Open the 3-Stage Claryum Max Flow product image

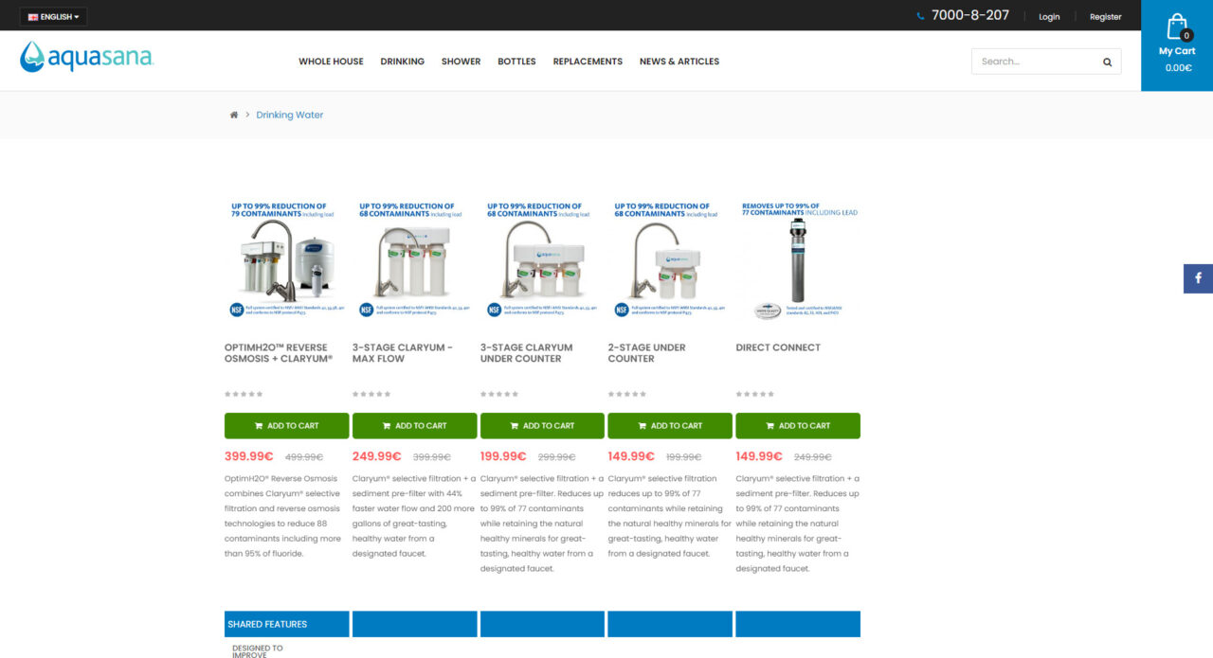pos(414,260)
